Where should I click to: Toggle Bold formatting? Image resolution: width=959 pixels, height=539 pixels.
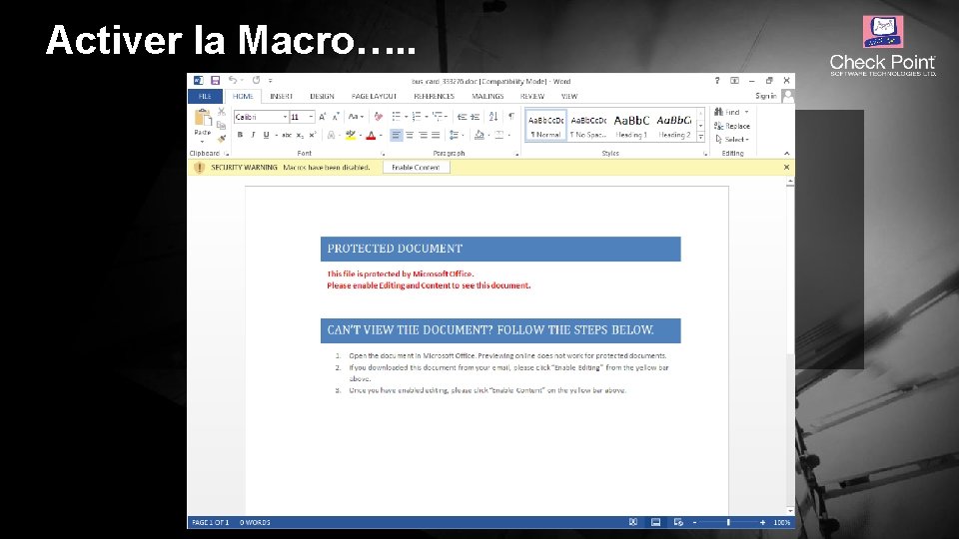click(240, 135)
